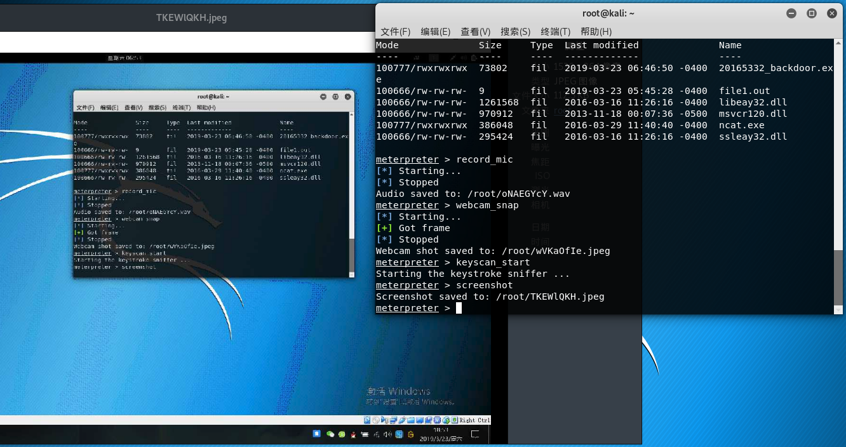
Task: Click the VirtualBox optical disc status icon
Action: [x=376, y=420]
